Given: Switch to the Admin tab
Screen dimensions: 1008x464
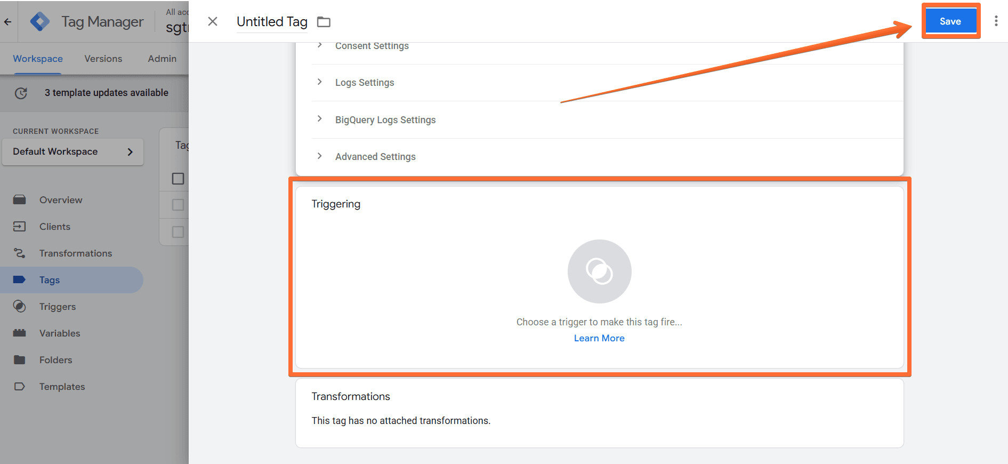Looking at the screenshot, I should tap(162, 59).
